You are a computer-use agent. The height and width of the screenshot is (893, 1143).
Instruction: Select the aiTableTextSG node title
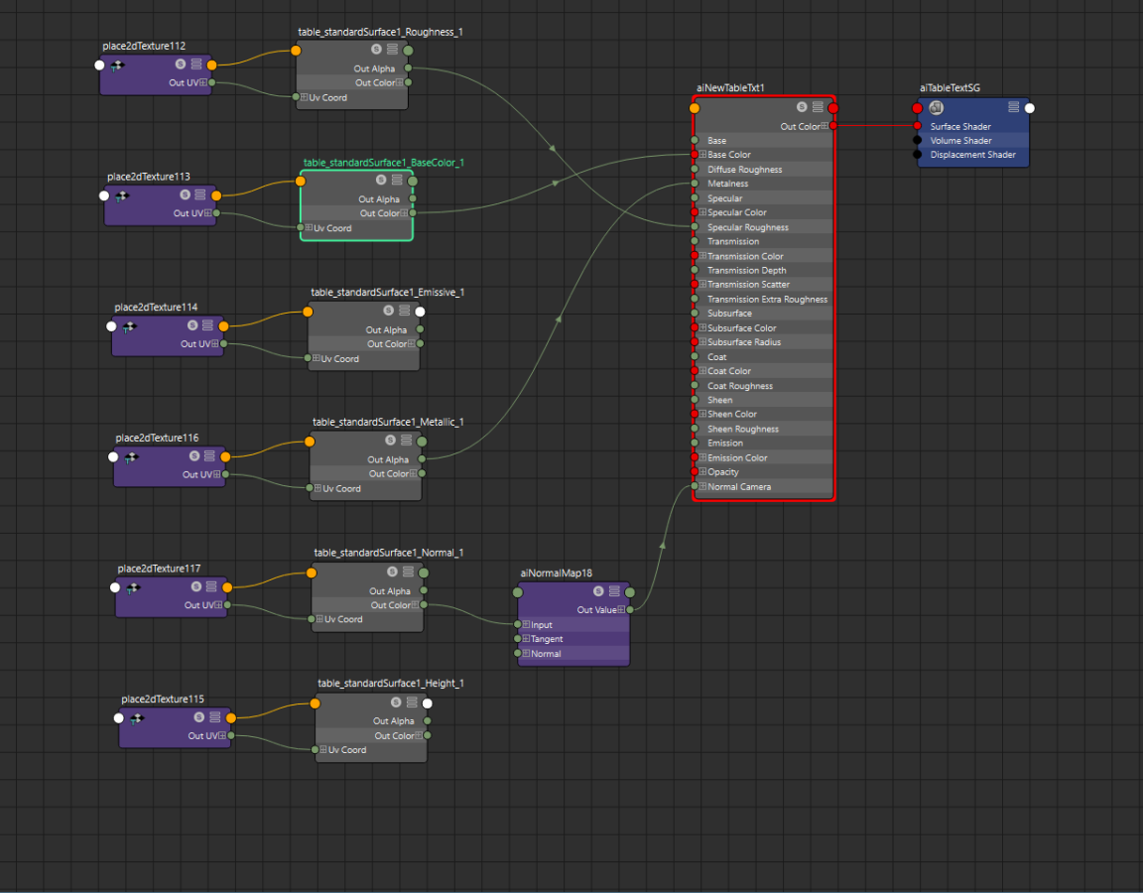point(950,88)
